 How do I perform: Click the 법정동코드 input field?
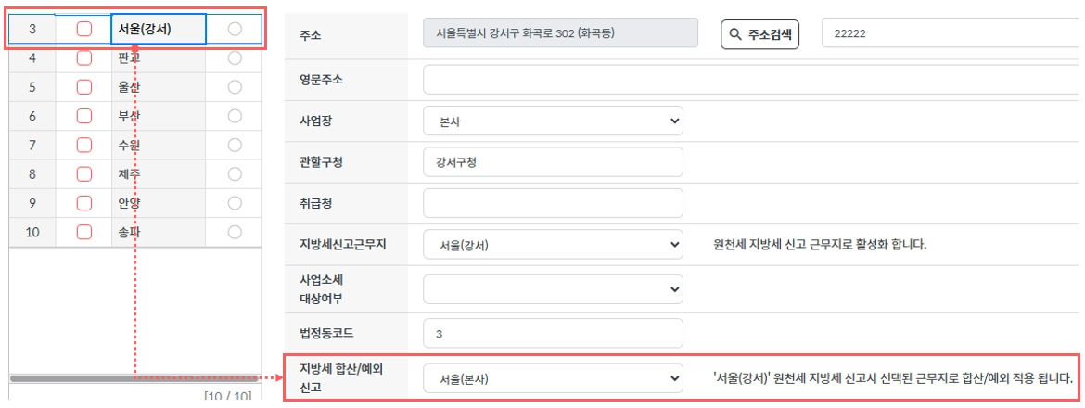click(553, 333)
